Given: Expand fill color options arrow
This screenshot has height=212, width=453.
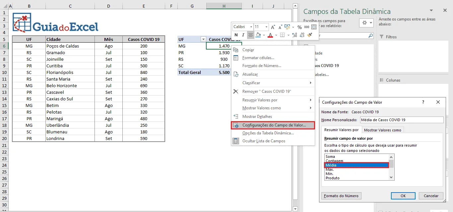Looking at the screenshot, I should (264, 35).
